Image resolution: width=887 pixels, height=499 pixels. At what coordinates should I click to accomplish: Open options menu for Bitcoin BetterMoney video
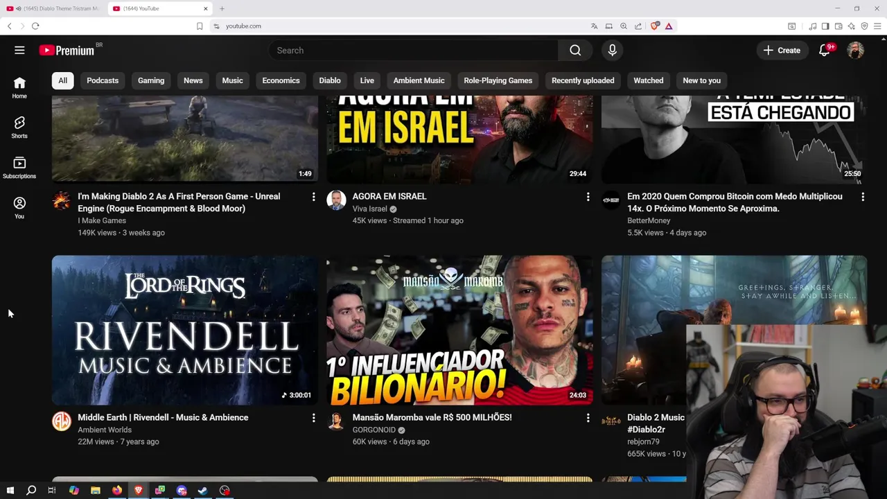click(x=863, y=197)
